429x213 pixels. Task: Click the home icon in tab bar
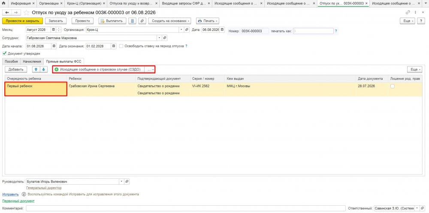[3, 3]
